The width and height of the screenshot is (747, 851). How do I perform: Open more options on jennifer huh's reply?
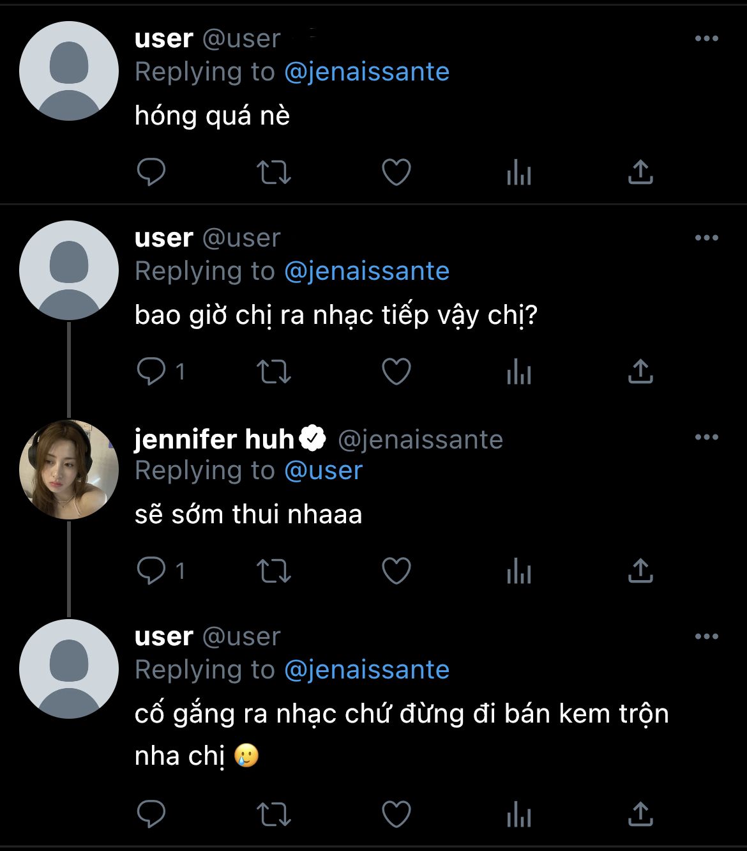706,438
